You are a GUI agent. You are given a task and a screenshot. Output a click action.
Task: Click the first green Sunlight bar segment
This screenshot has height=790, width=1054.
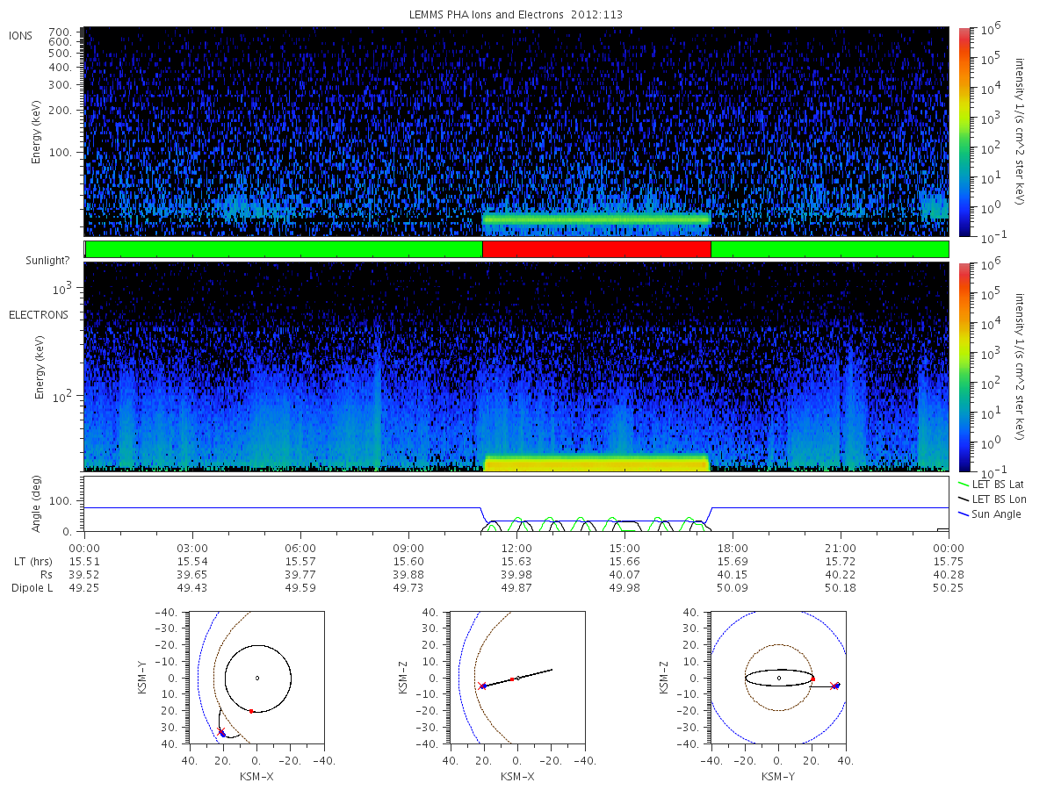coord(284,249)
